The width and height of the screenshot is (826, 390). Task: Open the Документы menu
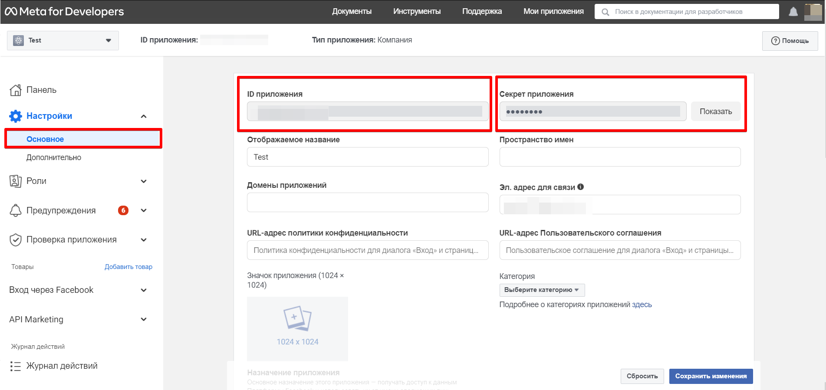pyautogui.click(x=352, y=12)
